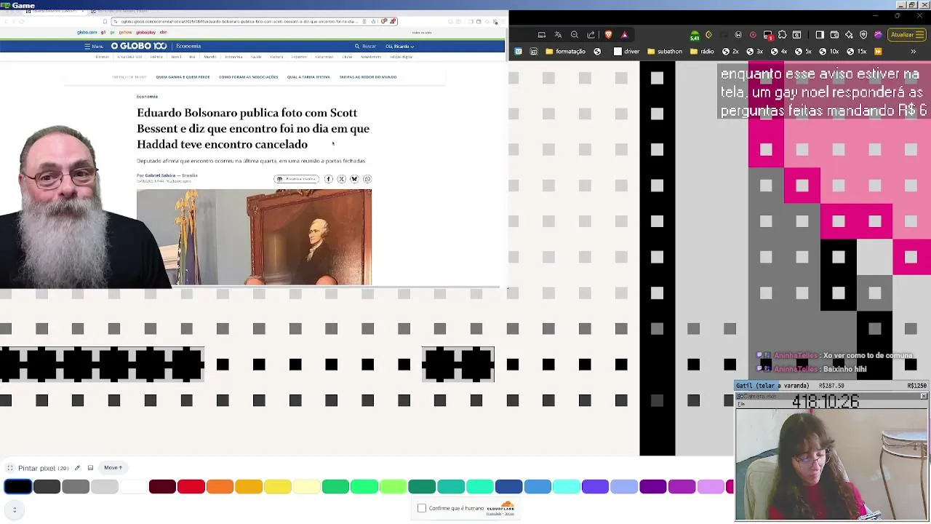Click the Move button in pixel toolbar
The image size is (931, 524).
pos(113,468)
